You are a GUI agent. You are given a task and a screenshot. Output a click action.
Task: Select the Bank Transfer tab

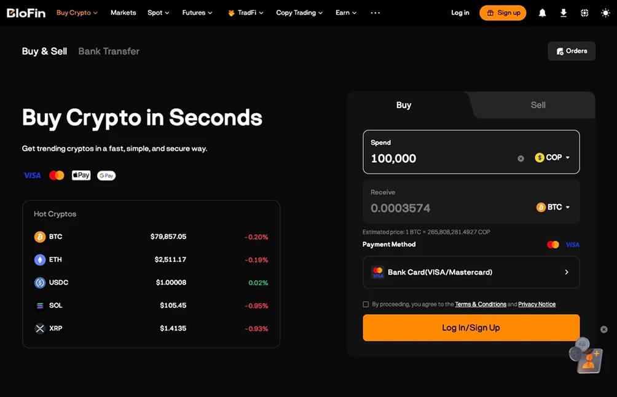pos(109,51)
